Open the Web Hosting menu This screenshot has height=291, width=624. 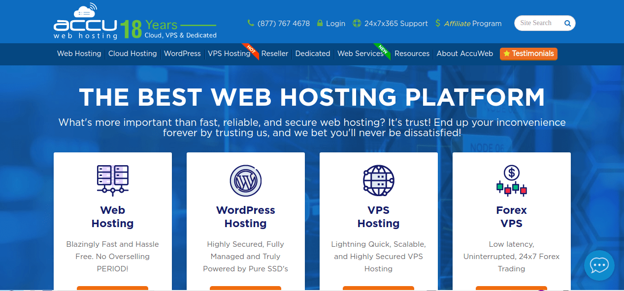pyautogui.click(x=79, y=54)
